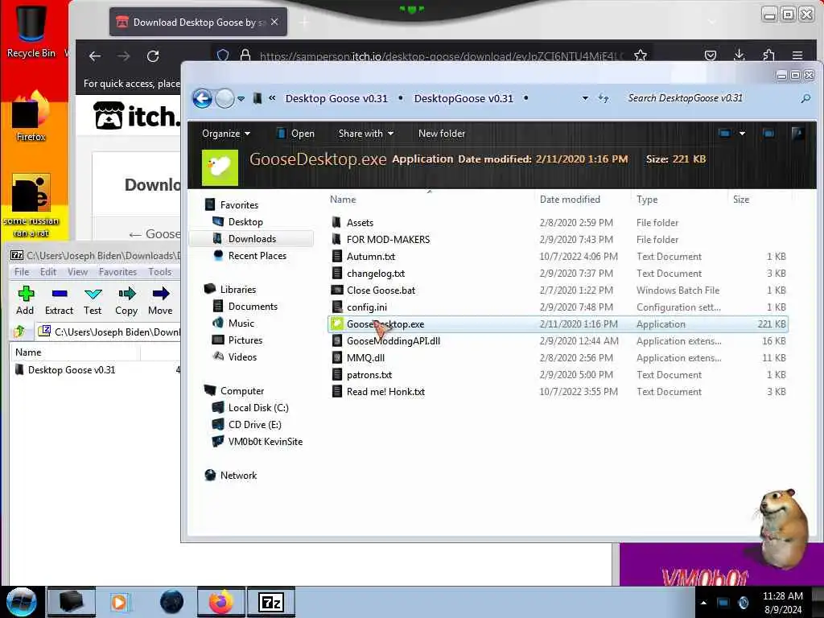Image resolution: width=824 pixels, height=618 pixels.
Task: Click the Explorer back arrow button
Action: coord(202,98)
